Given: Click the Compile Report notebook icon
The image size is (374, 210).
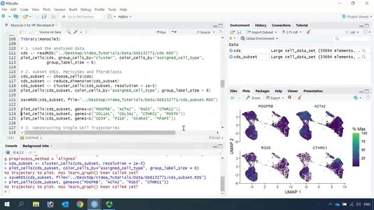Looking at the screenshot, I should (86, 32).
